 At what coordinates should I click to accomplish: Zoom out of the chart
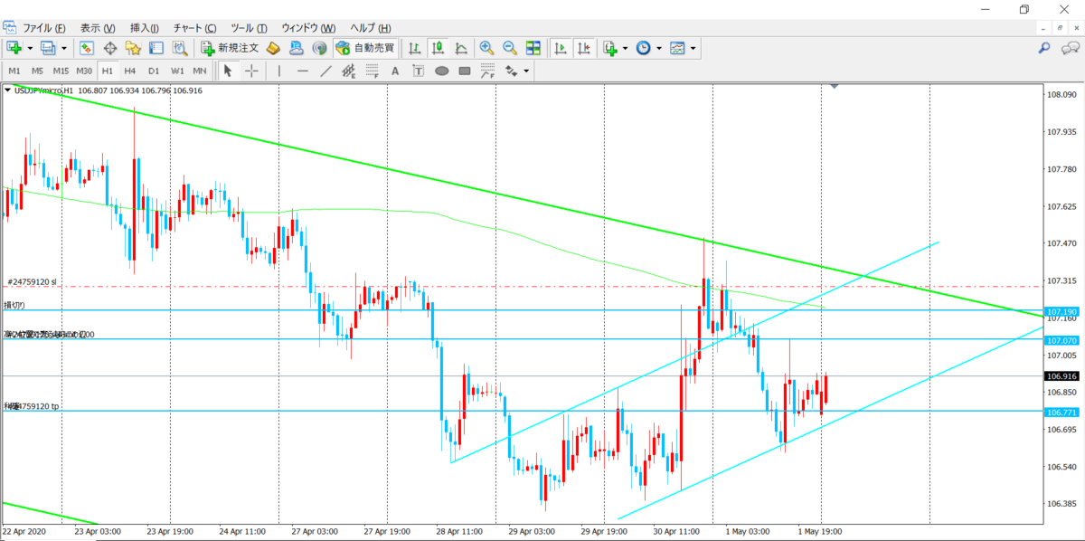click(509, 48)
